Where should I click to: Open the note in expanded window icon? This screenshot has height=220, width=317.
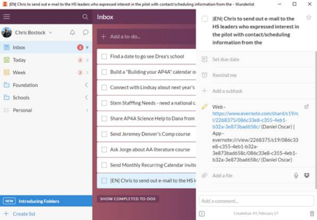pos(307,107)
